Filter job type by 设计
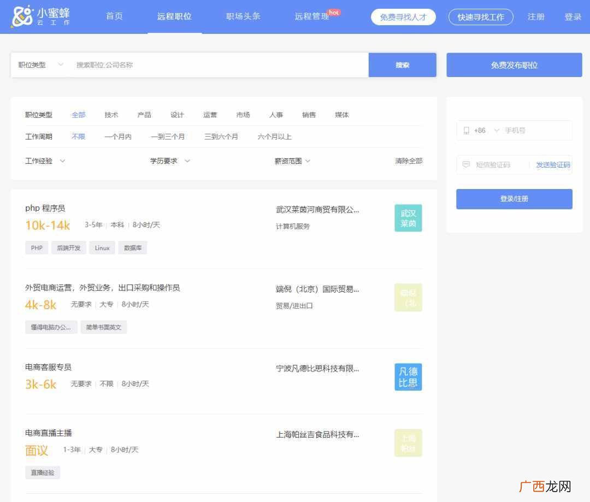Image resolution: width=590 pixels, height=502 pixels. (x=177, y=115)
